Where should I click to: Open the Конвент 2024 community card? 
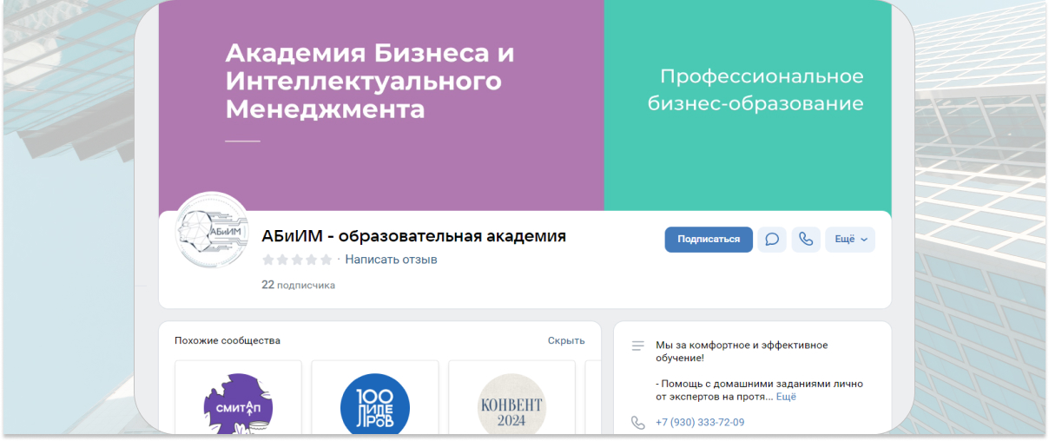pos(511,397)
